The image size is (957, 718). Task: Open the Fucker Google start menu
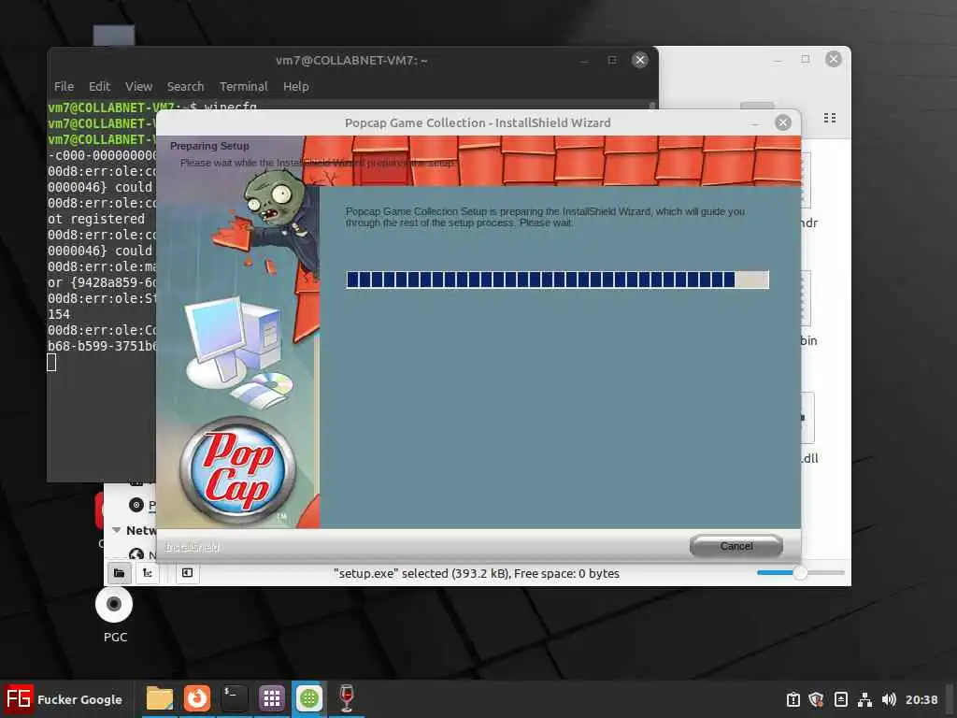[x=64, y=699]
